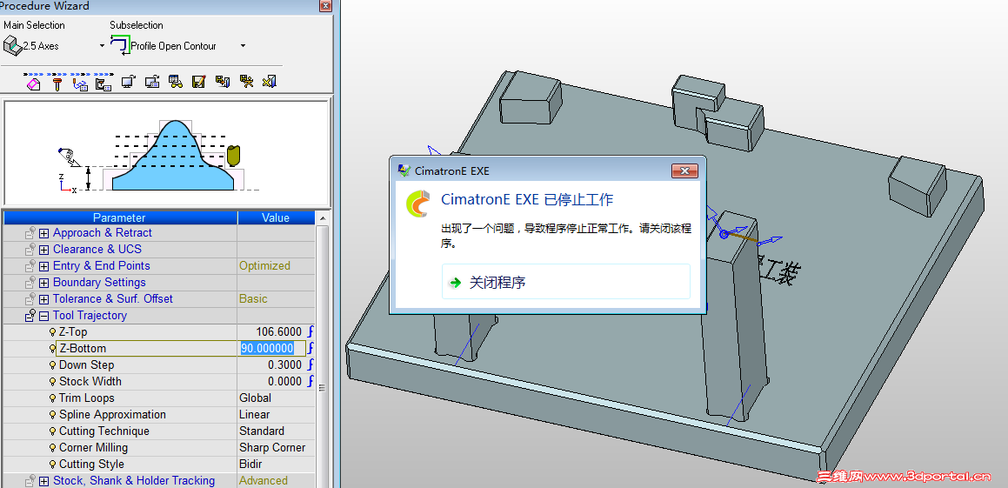Click the monitor preview icon without list
This screenshot has width=1008, height=488.
[128, 82]
